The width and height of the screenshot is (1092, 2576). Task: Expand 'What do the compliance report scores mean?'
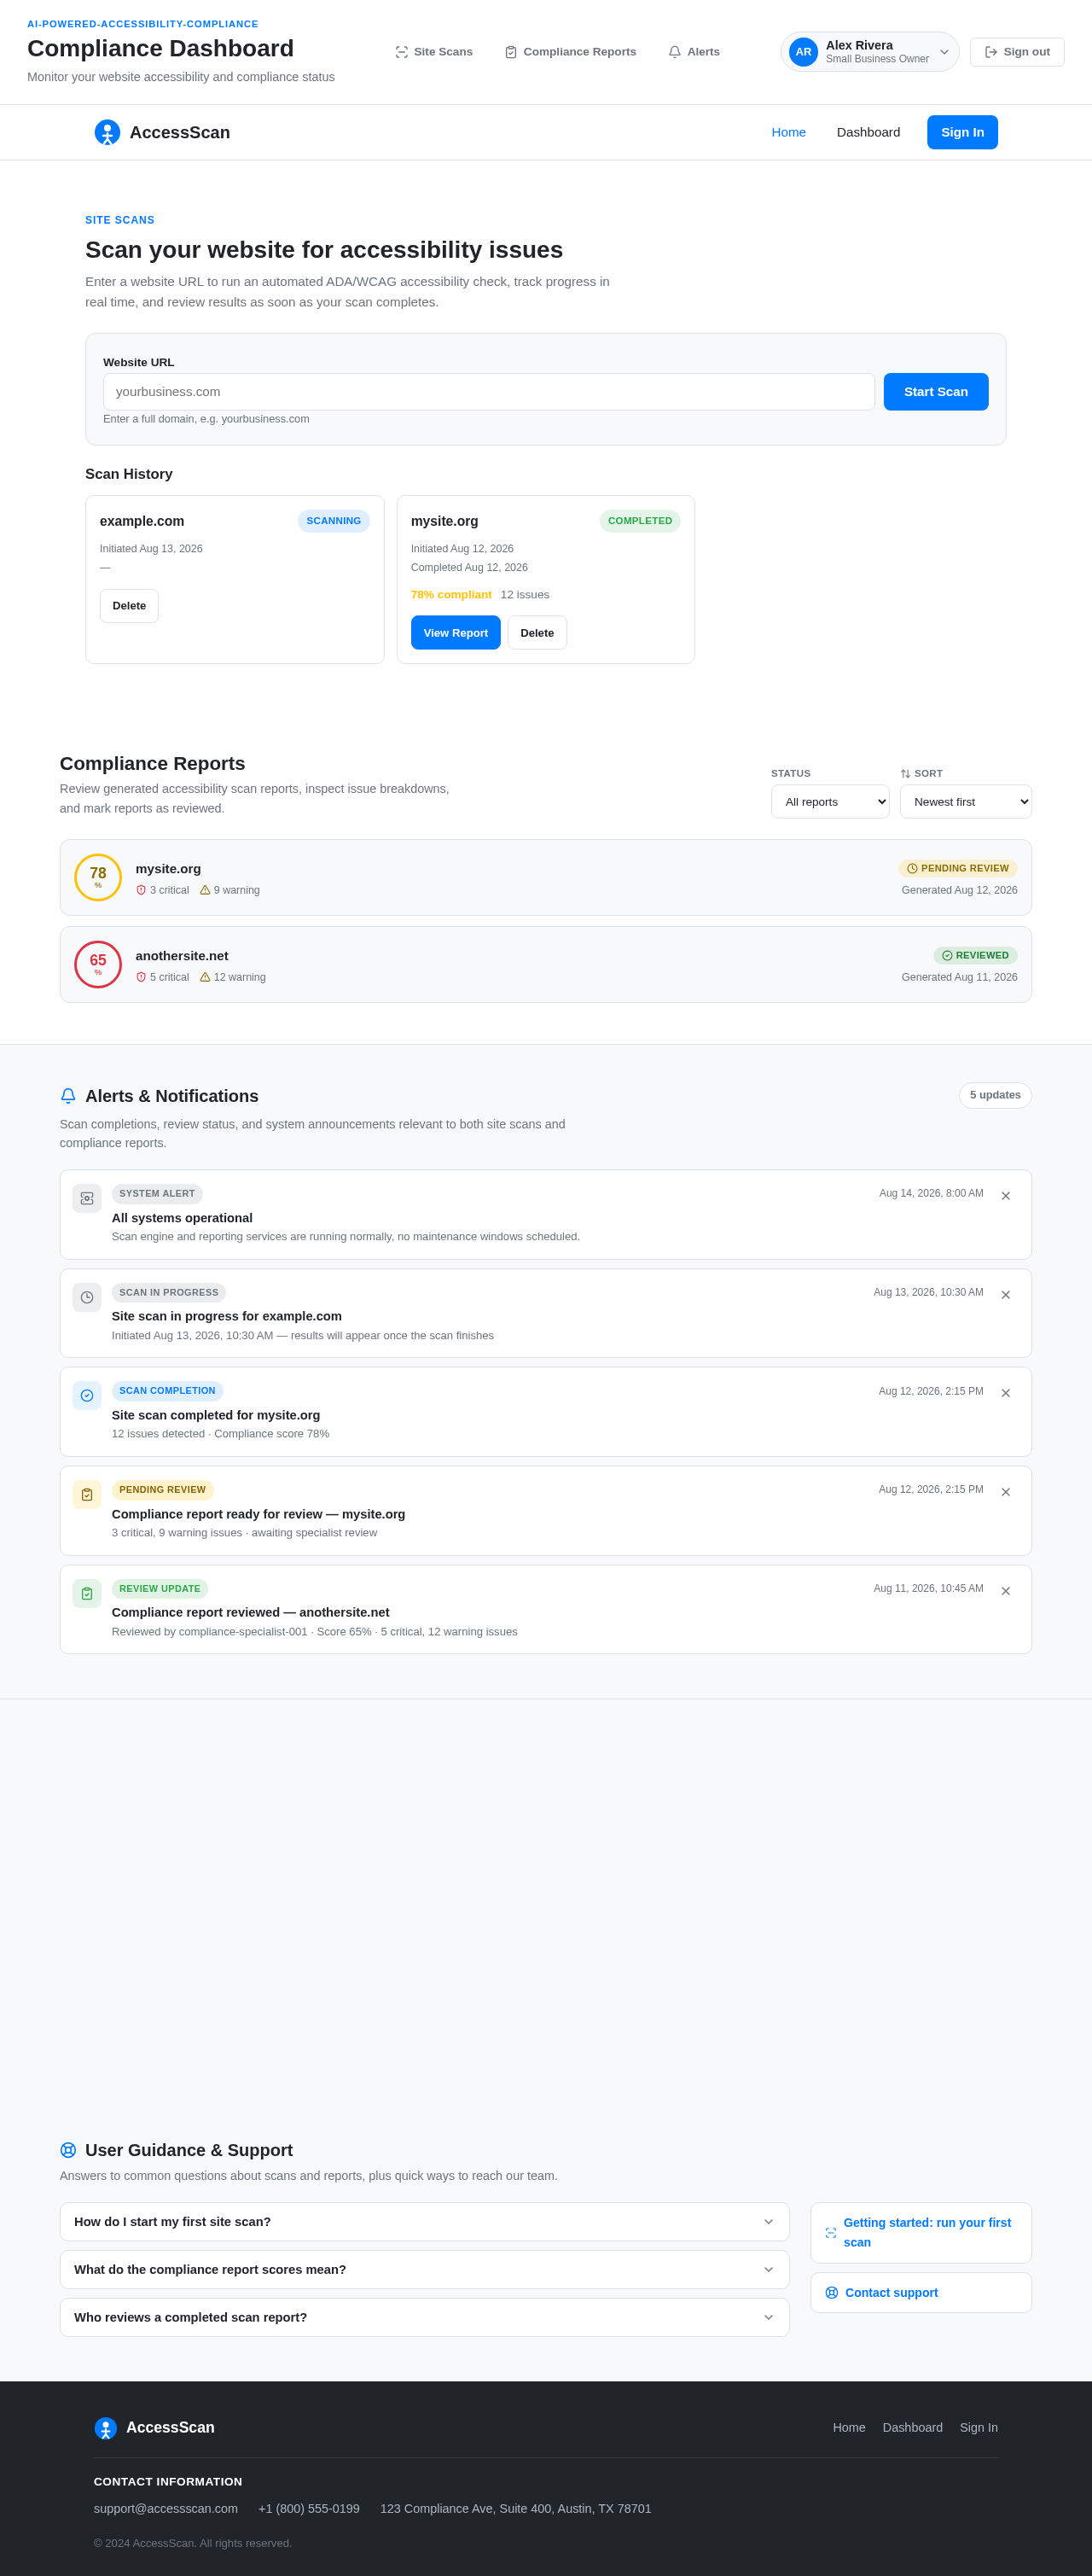click(x=425, y=2270)
